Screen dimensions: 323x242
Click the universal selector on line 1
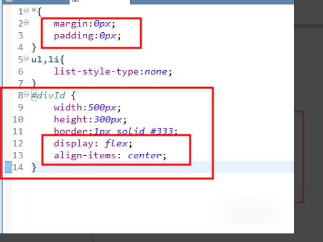pyautogui.click(x=34, y=11)
